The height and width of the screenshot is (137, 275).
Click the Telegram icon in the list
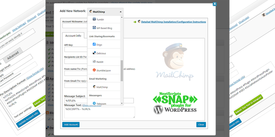point(94,103)
